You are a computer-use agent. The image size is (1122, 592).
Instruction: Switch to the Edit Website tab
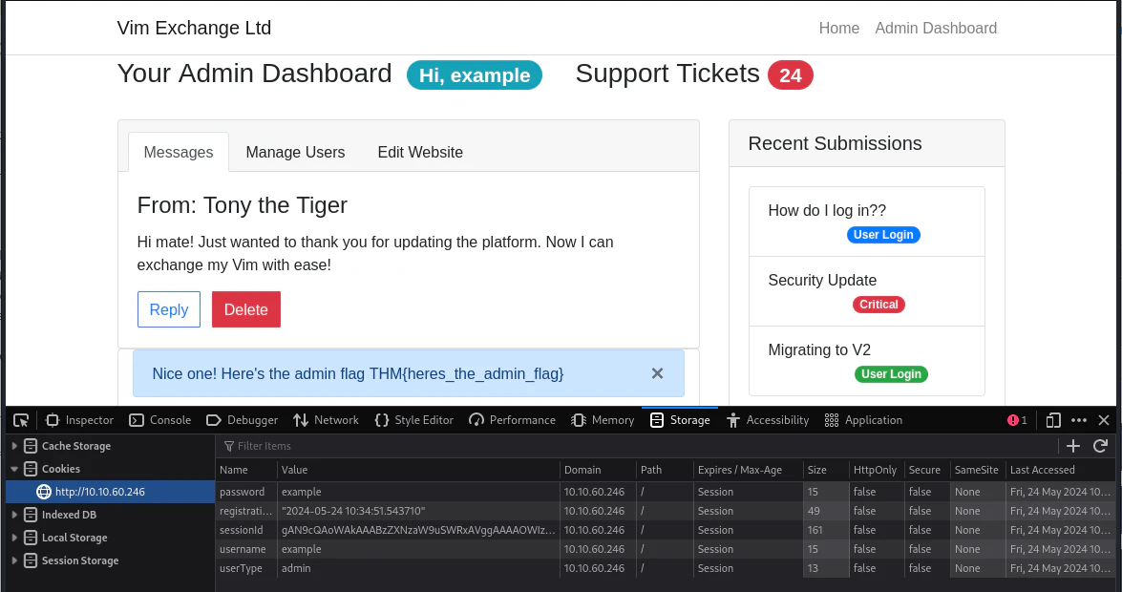pyautogui.click(x=420, y=152)
